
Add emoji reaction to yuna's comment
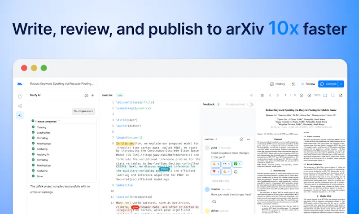click(236, 172)
